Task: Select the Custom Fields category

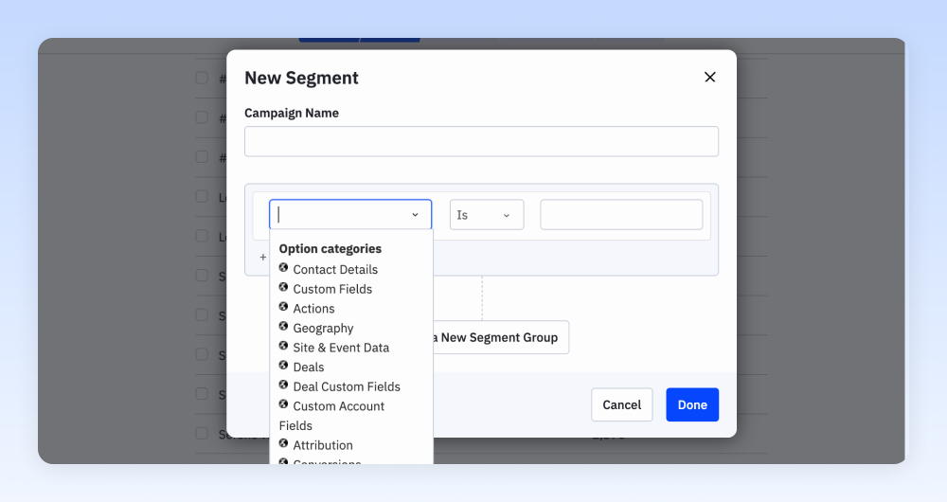Action: tap(332, 289)
